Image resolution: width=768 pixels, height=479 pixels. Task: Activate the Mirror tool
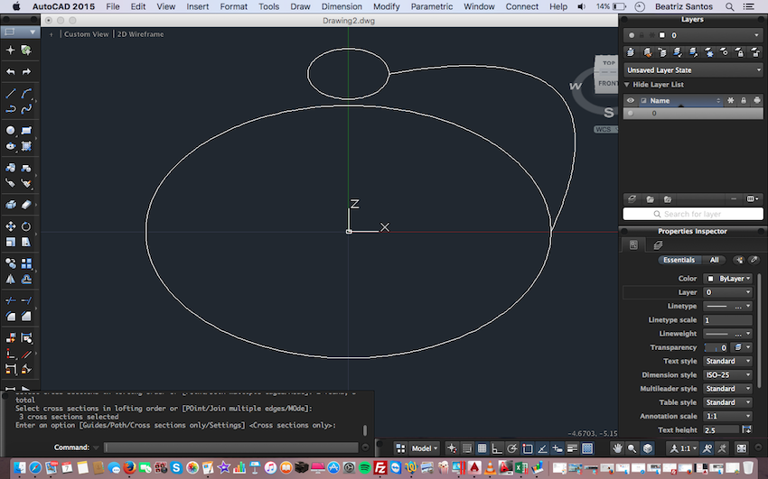coord(10,279)
